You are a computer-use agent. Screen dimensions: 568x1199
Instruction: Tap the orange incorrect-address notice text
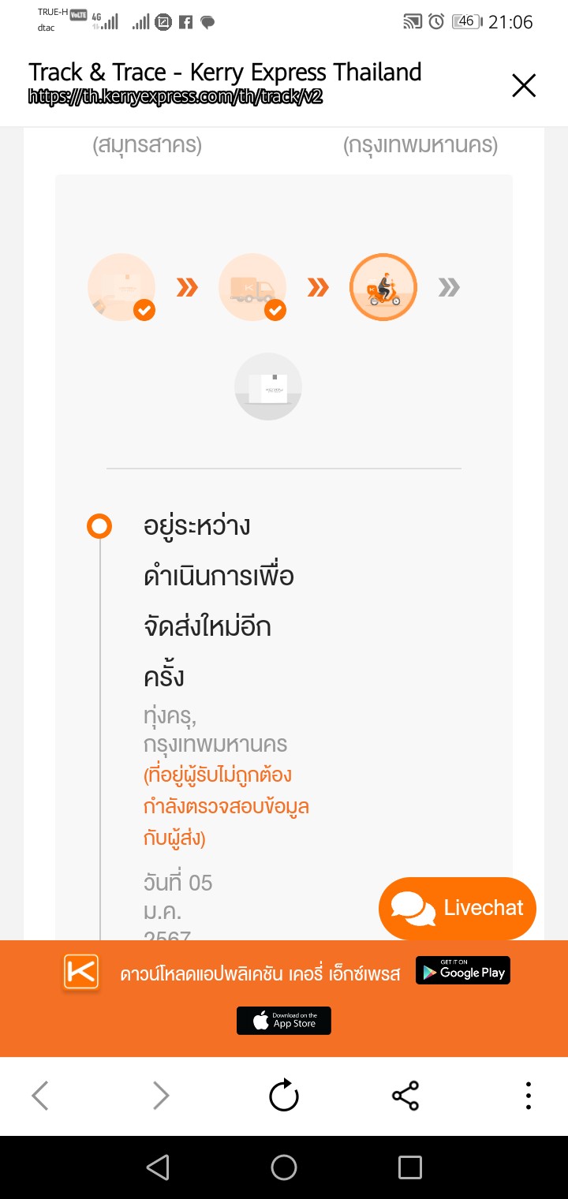226,807
